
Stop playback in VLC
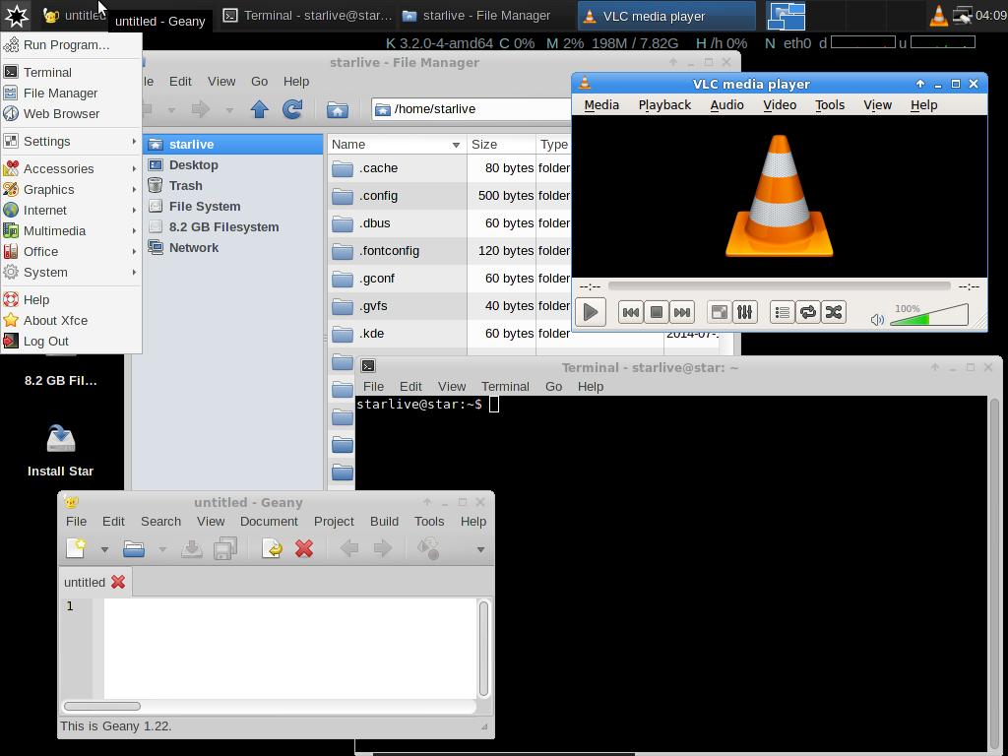click(657, 312)
